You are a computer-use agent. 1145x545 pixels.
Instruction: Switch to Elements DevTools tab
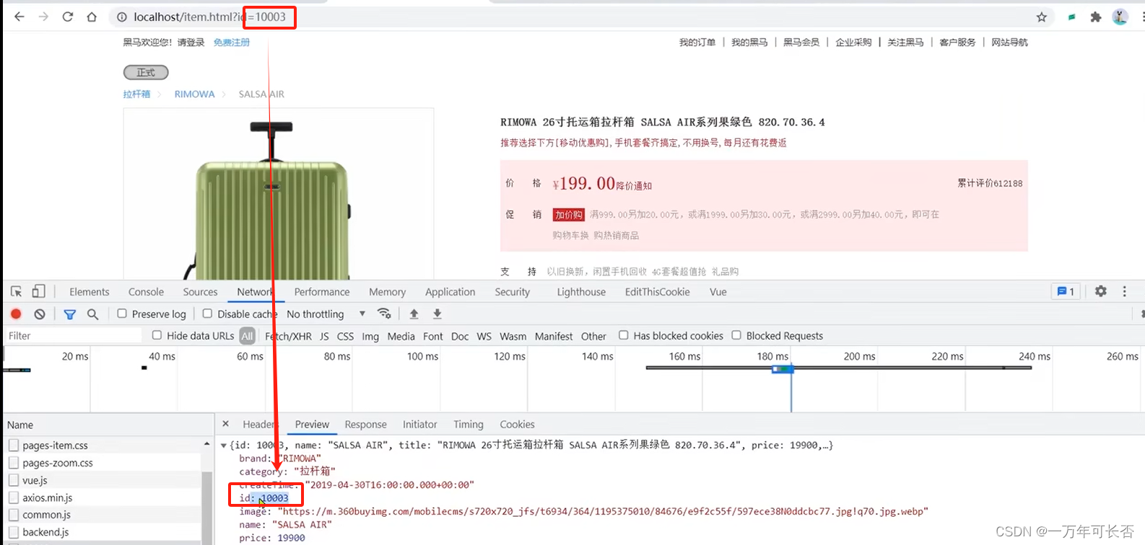tap(90, 292)
